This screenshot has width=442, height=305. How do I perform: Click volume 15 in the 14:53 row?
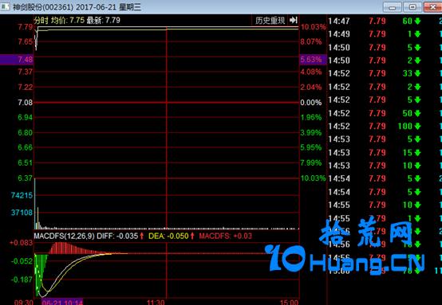[408, 153]
